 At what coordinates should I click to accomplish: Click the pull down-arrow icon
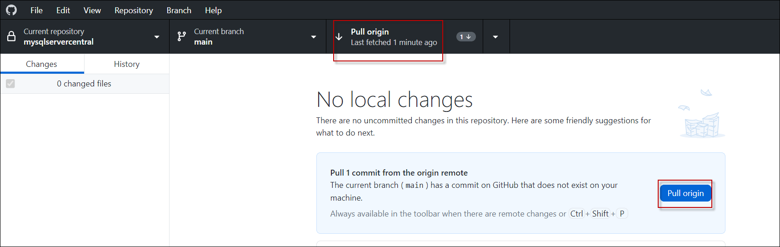(339, 36)
